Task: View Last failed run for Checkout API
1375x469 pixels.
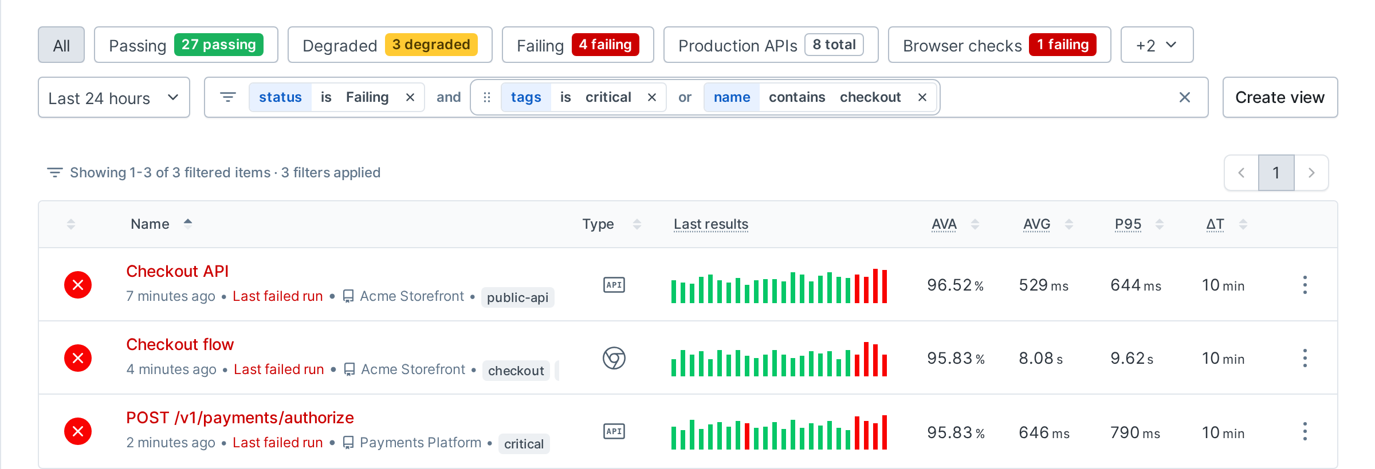Action: (x=278, y=296)
